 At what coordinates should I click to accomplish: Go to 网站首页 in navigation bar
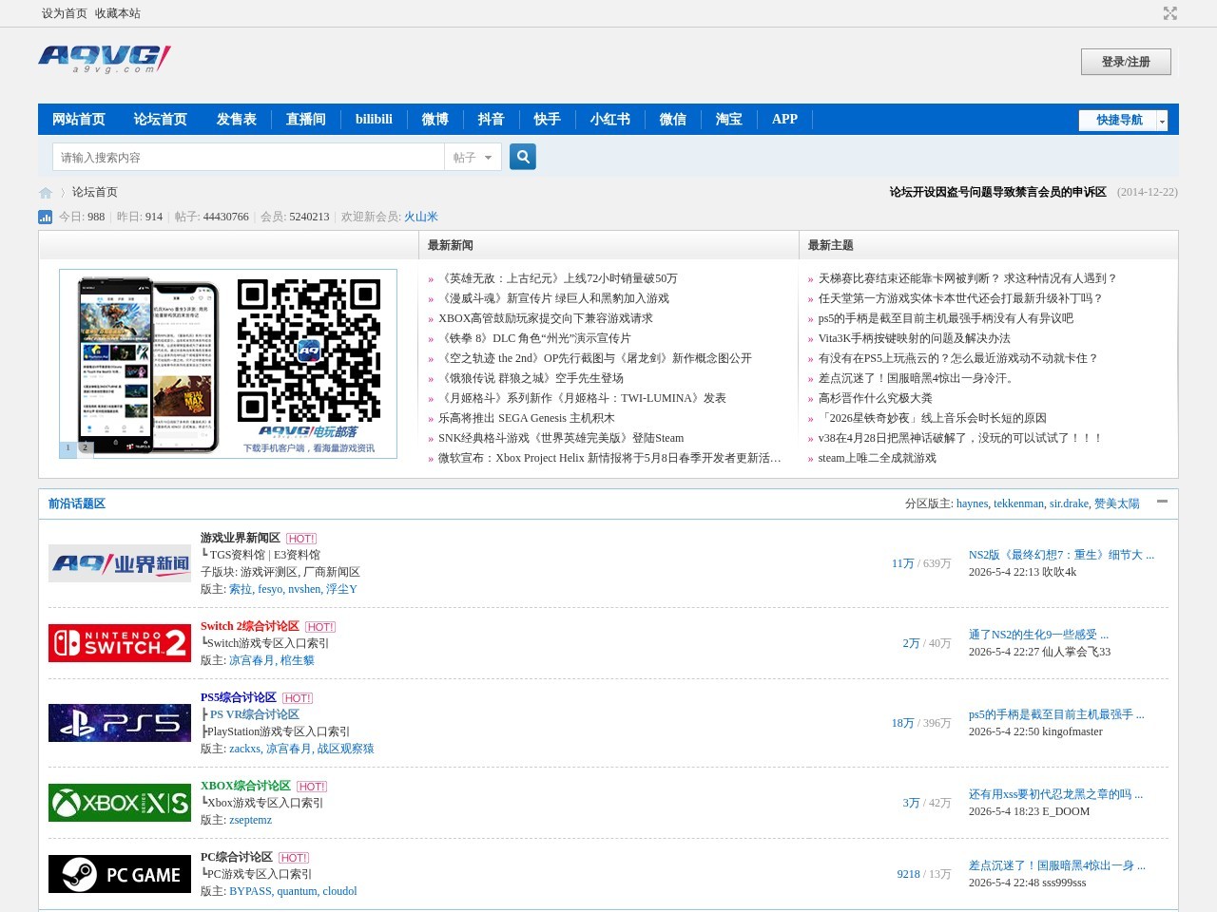79,120
